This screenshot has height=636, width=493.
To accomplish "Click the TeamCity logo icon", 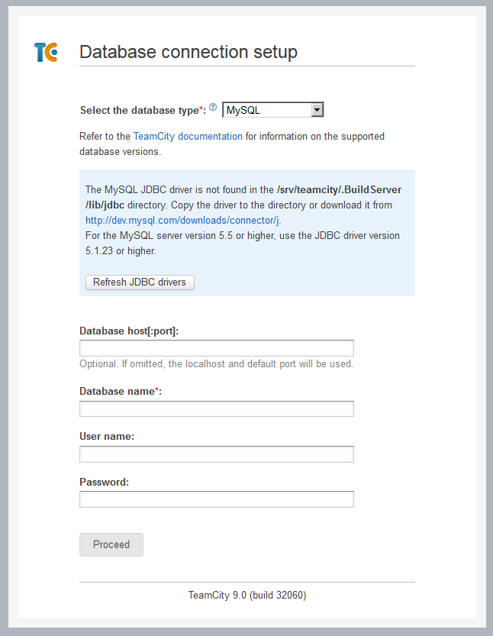I will coord(46,53).
